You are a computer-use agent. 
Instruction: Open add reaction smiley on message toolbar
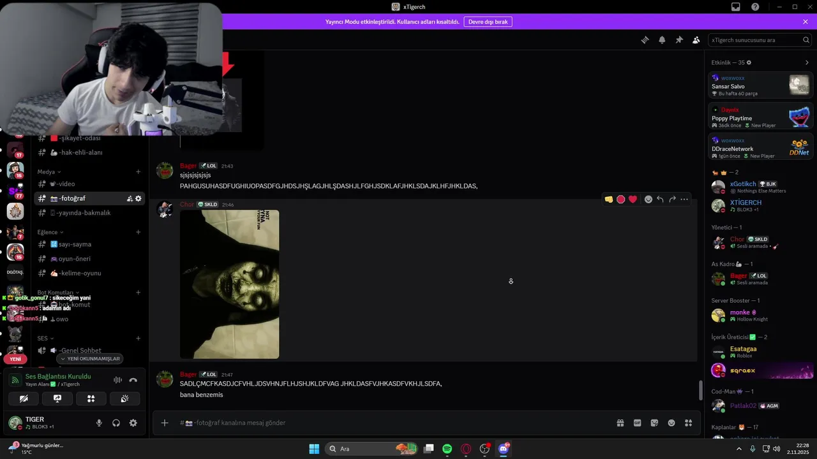(648, 200)
